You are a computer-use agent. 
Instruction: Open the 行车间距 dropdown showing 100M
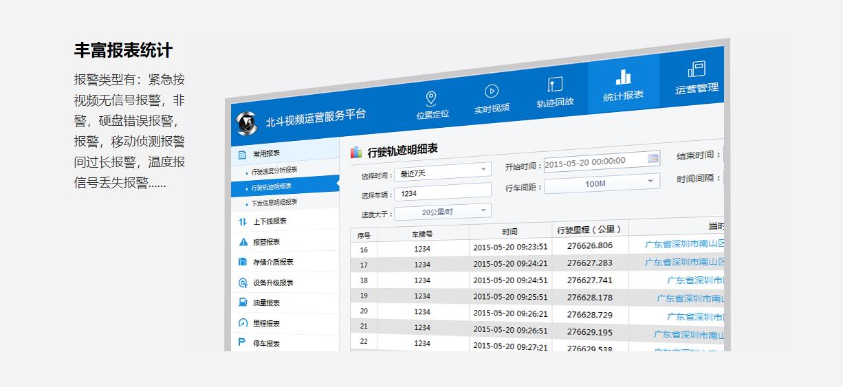point(602,184)
